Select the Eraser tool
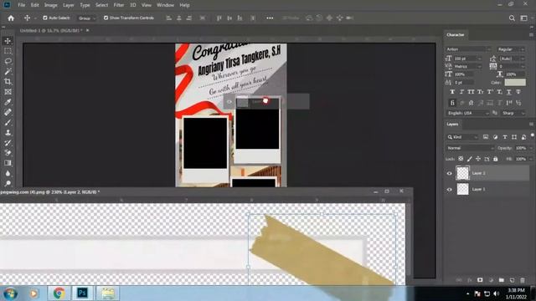 click(8, 153)
